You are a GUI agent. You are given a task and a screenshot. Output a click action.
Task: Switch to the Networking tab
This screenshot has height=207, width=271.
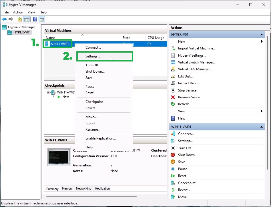(84, 188)
